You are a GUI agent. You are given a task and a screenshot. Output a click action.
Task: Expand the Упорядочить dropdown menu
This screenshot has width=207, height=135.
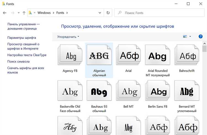68,37
